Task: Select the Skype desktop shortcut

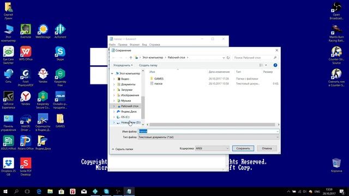Action: tap(60, 53)
